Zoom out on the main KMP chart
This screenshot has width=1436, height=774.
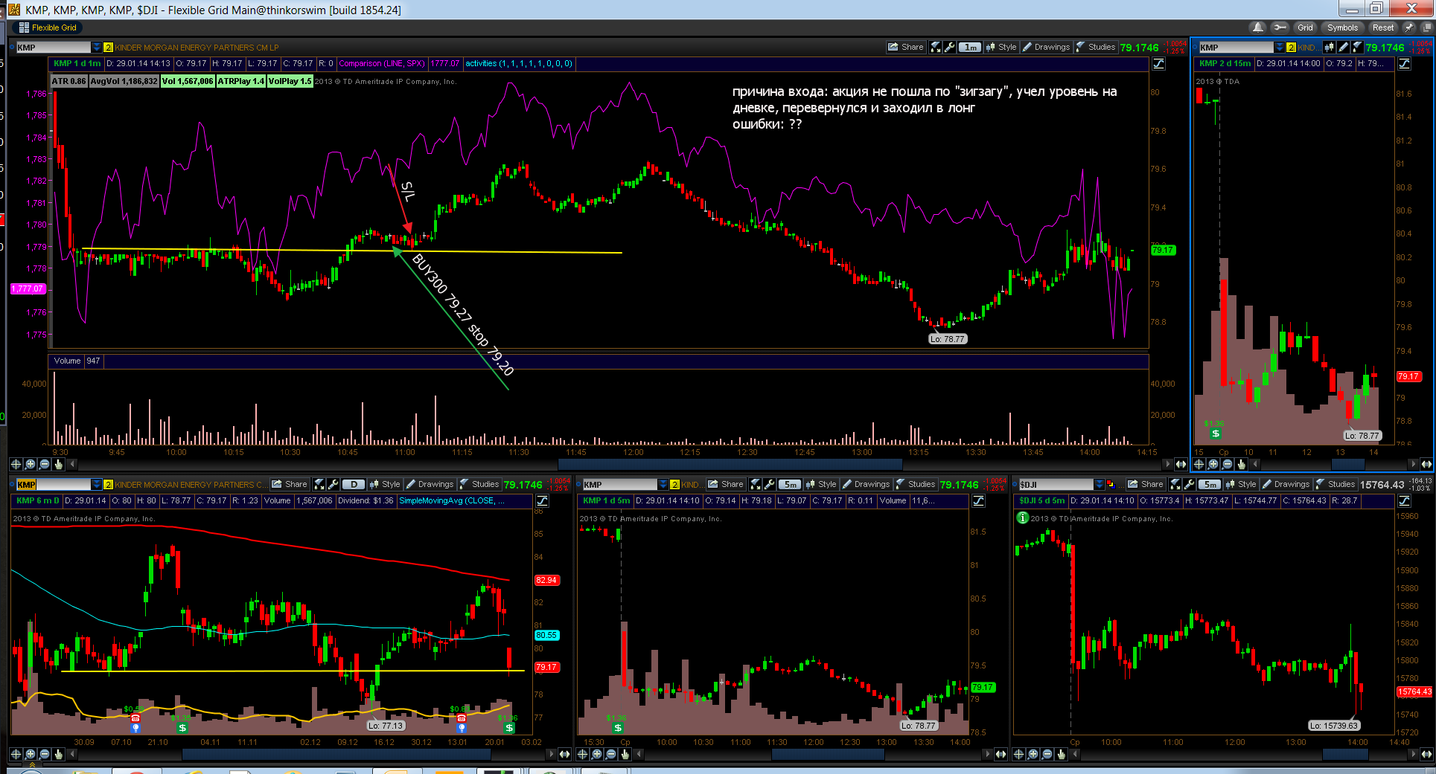pos(45,464)
